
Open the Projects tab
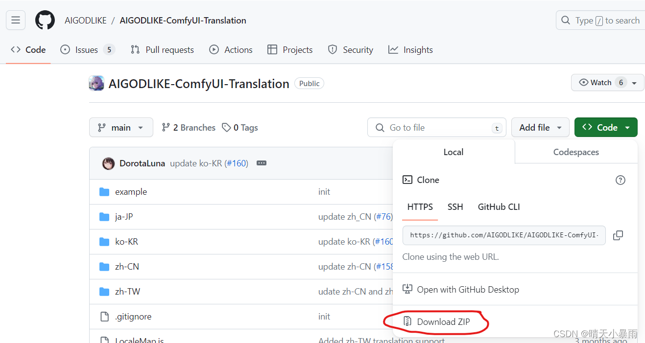[x=290, y=50]
